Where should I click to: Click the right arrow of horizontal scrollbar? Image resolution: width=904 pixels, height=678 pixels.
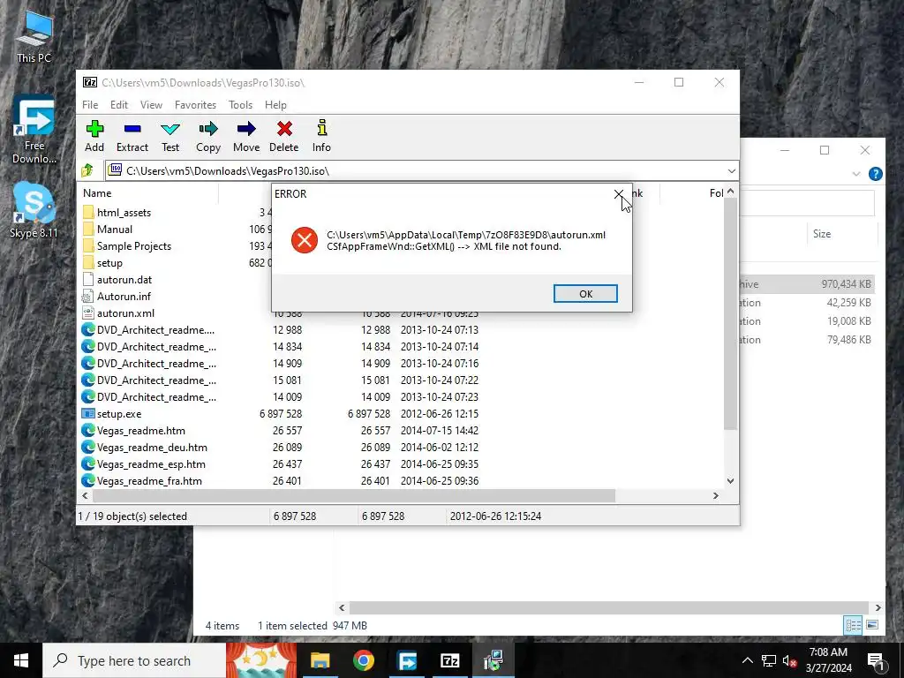point(715,496)
